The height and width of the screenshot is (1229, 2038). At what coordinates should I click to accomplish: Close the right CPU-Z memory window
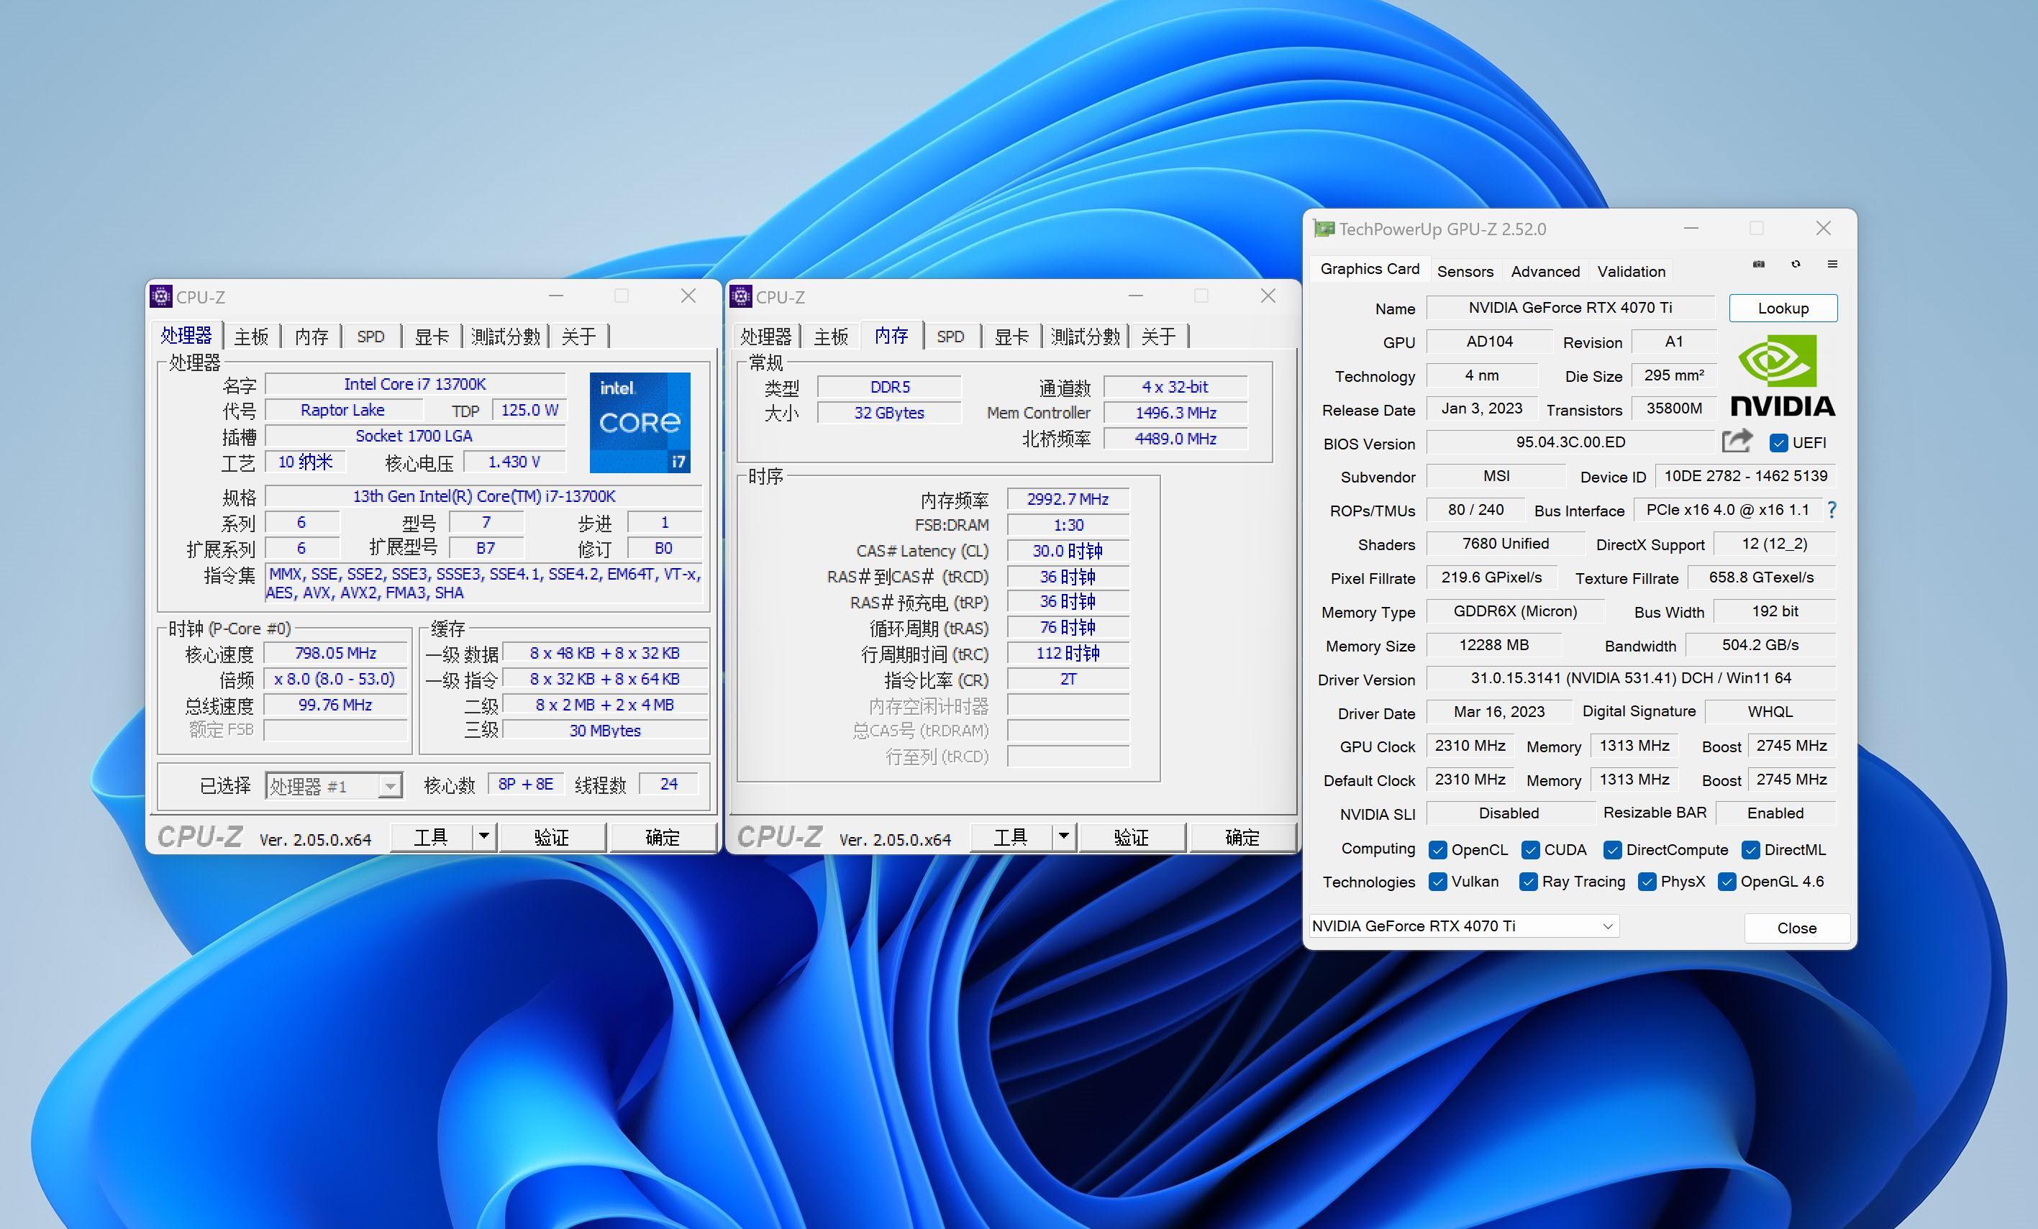point(1268,296)
